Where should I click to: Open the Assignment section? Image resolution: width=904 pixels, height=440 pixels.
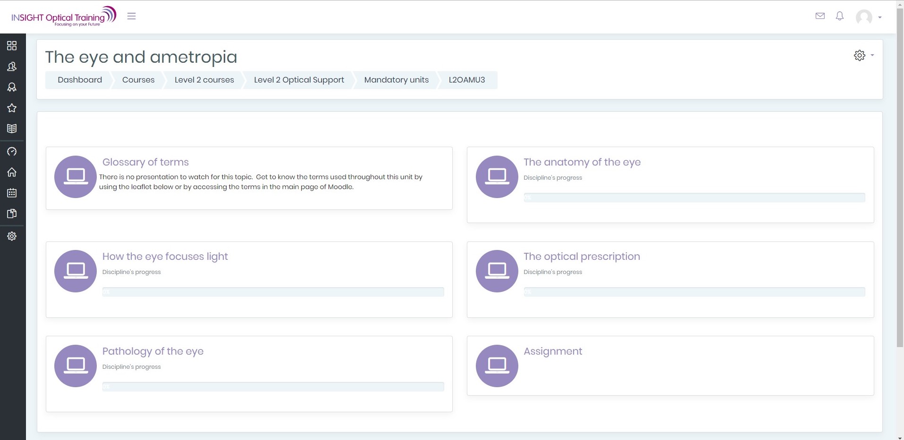552,351
